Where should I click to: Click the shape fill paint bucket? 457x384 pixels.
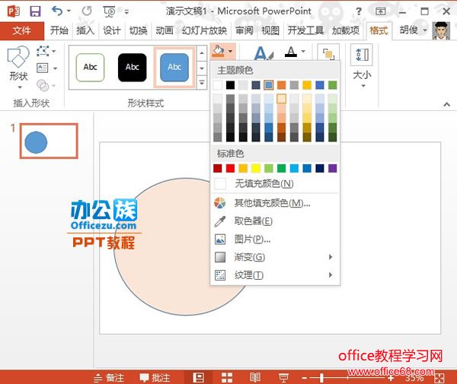pyautogui.click(x=219, y=51)
